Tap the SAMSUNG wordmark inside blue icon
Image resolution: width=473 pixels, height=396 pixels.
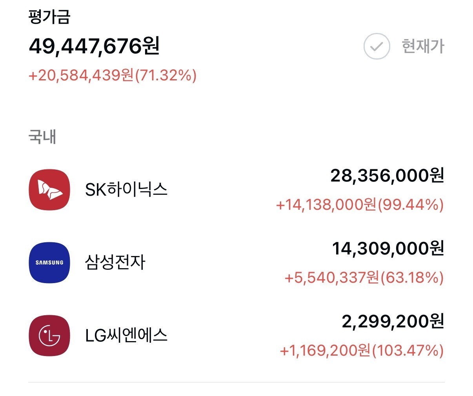pyautogui.click(x=49, y=263)
